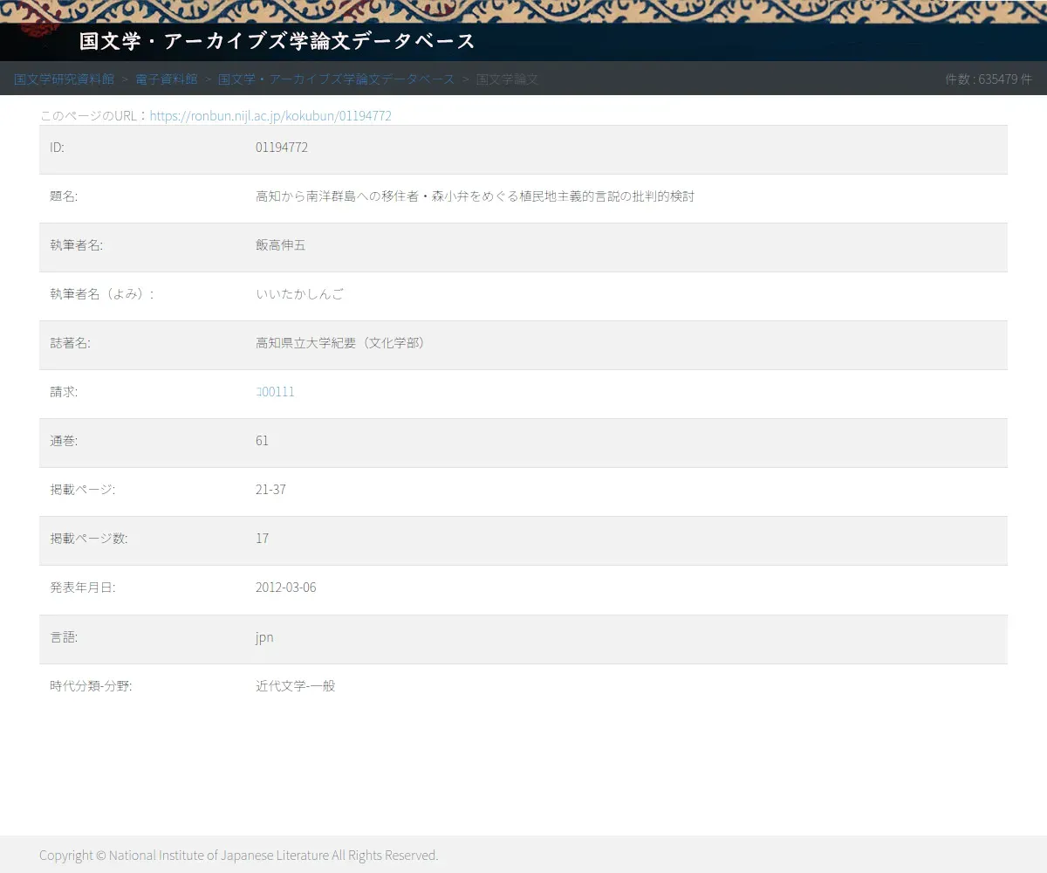Click the 執筆者名（よみ）: label
The width and height of the screenshot is (1047, 873).
pos(102,294)
